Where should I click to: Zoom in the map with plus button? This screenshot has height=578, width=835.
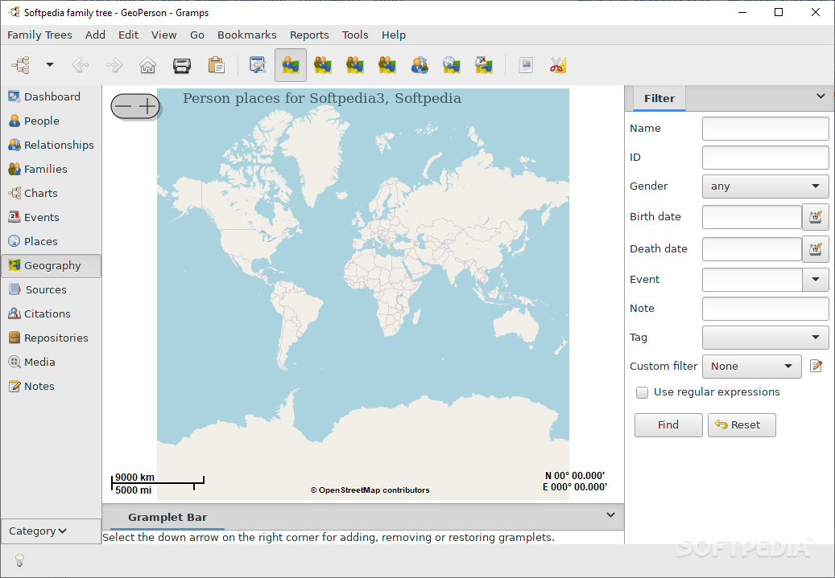click(x=147, y=106)
